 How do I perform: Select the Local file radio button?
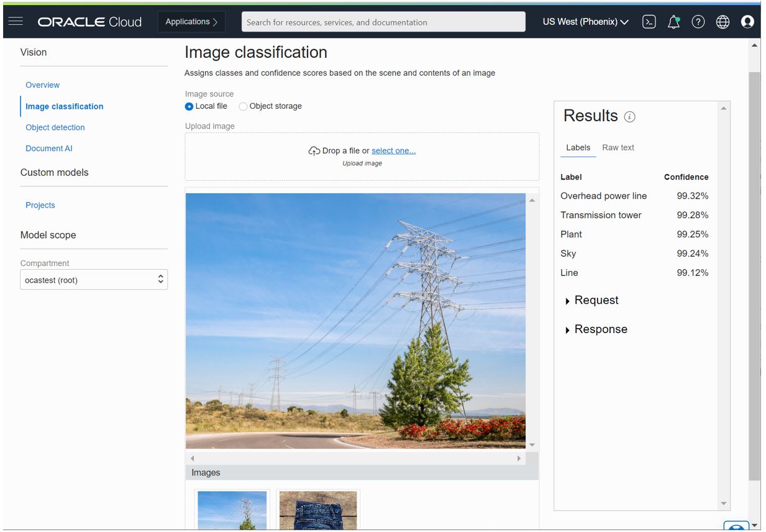pyautogui.click(x=189, y=106)
